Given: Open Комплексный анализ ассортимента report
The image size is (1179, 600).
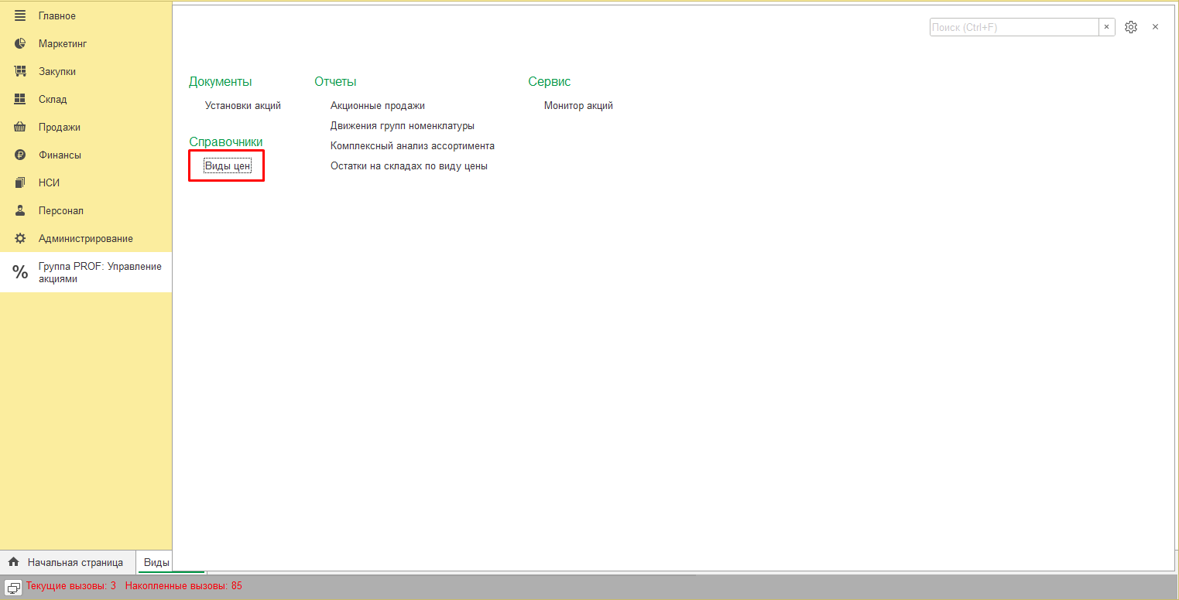Looking at the screenshot, I should [412, 146].
